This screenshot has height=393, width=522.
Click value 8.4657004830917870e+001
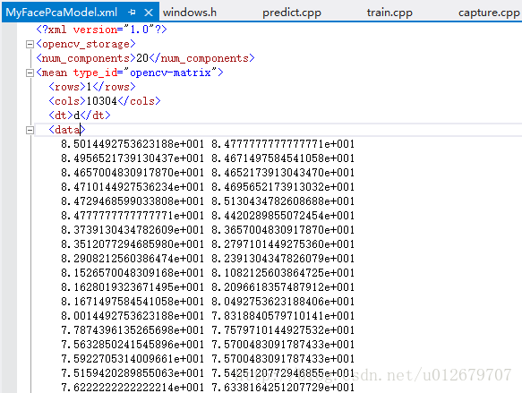point(133,173)
